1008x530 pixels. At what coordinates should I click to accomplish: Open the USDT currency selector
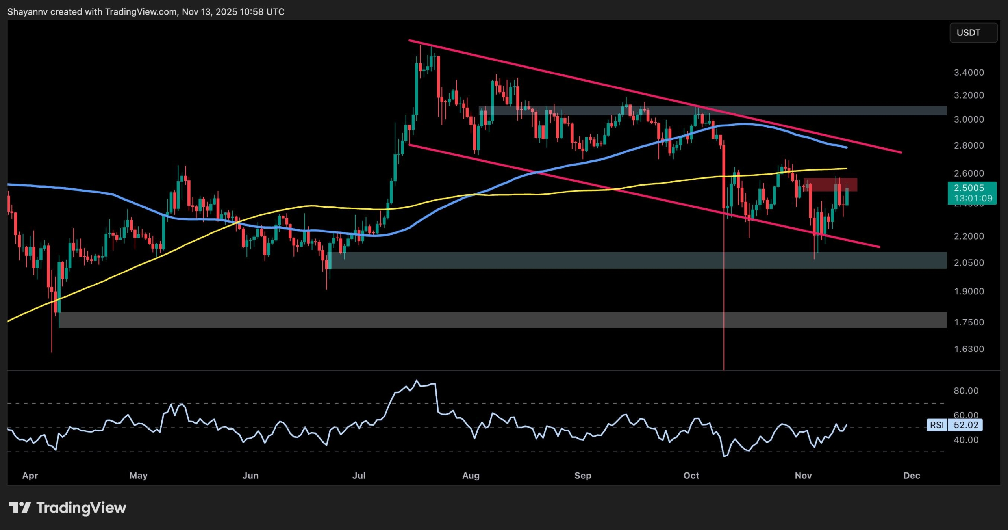pos(973,33)
